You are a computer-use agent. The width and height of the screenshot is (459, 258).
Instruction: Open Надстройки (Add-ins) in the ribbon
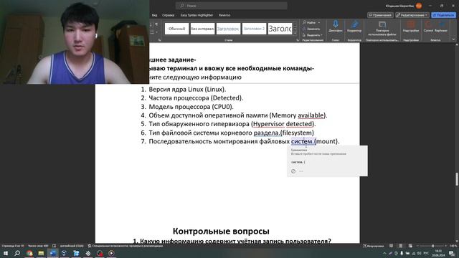point(410,27)
